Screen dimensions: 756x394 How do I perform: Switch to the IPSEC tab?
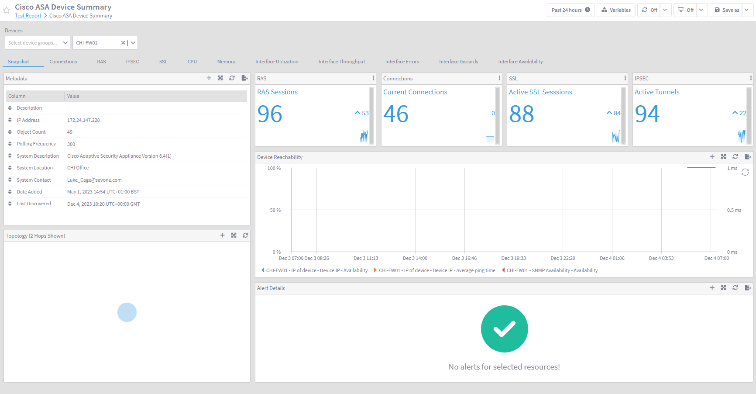[x=132, y=62]
